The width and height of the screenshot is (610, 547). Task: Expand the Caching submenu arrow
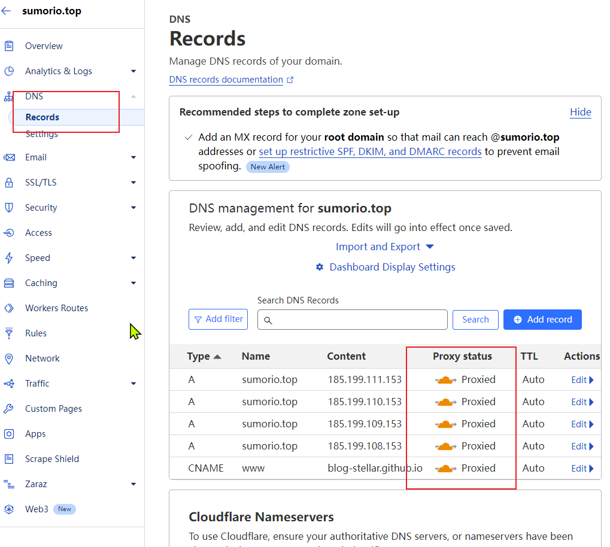(x=133, y=283)
